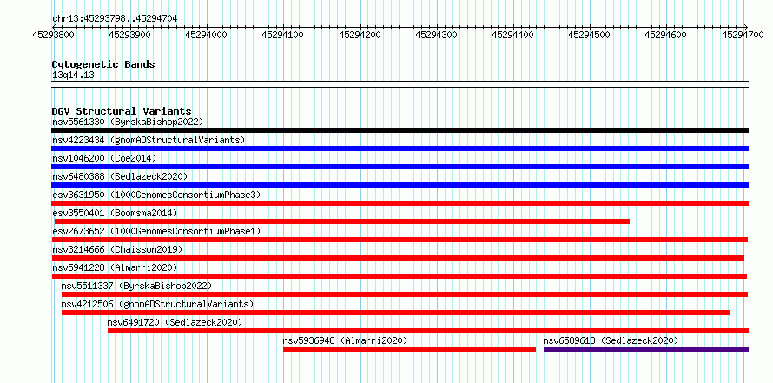The width and height of the screenshot is (773, 383).
Task: Open the nsv6491720 (Sedlazeck2020) label
Action: (175, 322)
